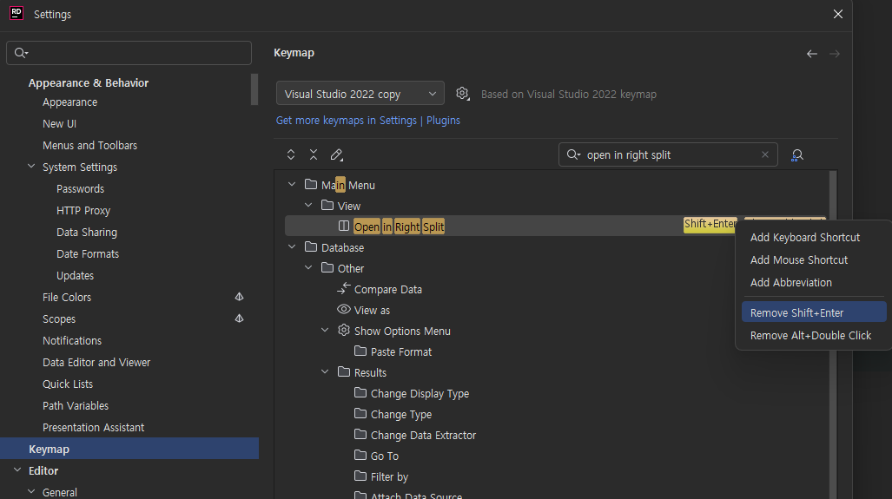Open Data Editor and Viewer settings
Screen dimensions: 892x499
pyautogui.click(x=96, y=362)
